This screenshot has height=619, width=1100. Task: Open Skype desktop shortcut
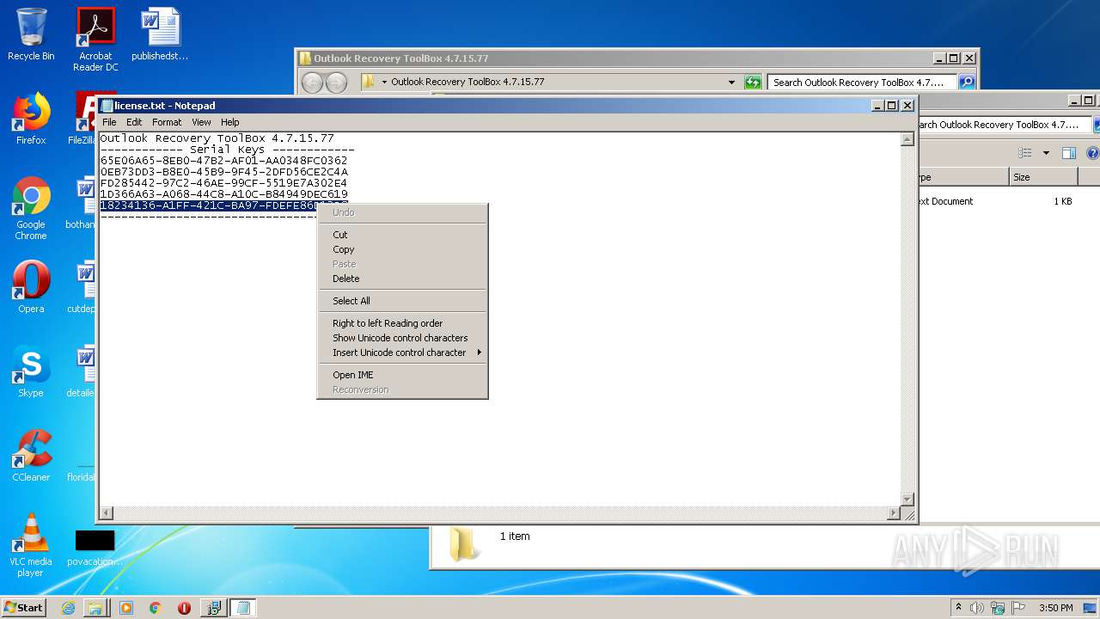[31, 371]
